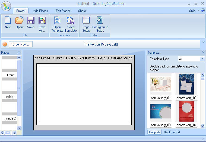The image size is (206, 142).
Task: Click the Template list scrollbar thumb
Action: pos(202,79)
